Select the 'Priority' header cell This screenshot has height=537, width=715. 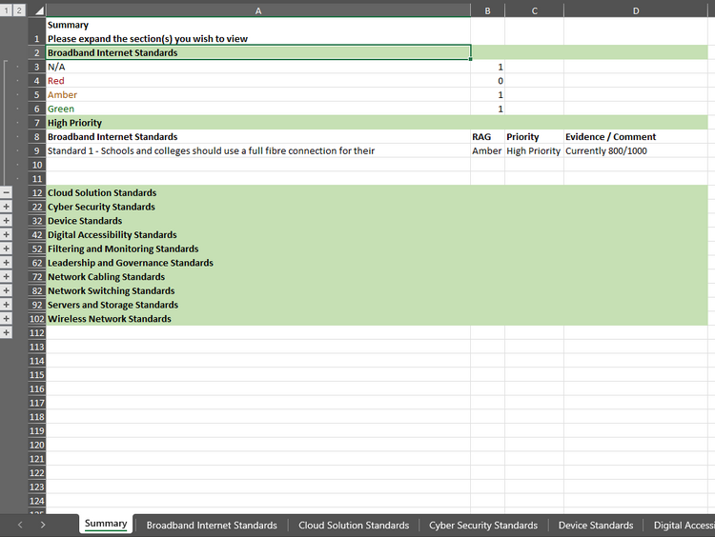[x=535, y=137]
